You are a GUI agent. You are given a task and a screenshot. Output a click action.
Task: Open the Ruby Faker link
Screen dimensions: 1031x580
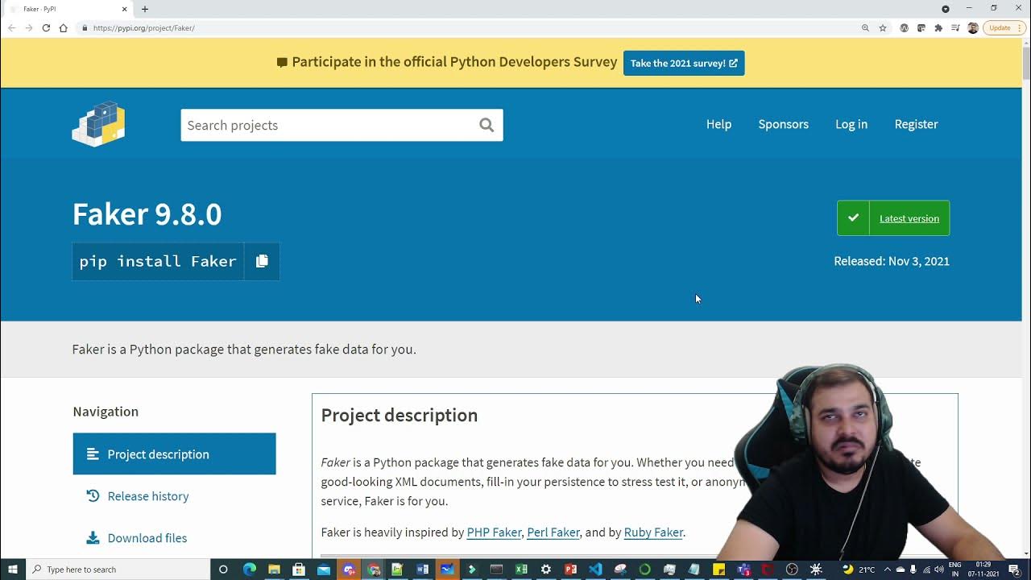click(653, 532)
